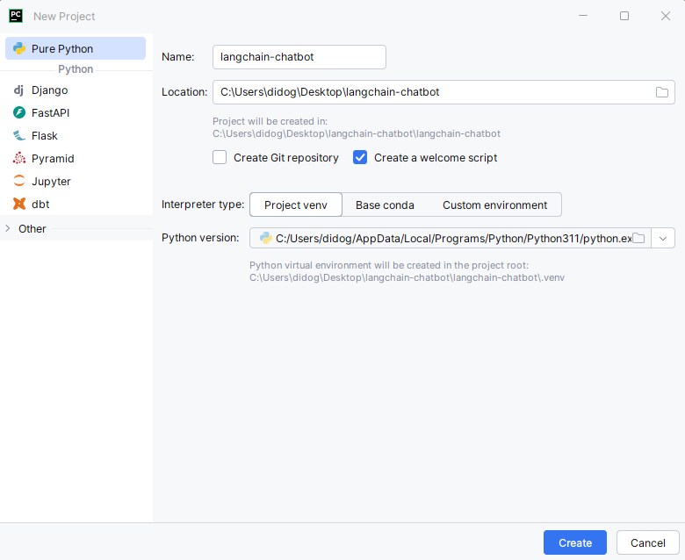Click Python icon in version field
Screen dimensions: 685x560
click(x=265, y=238)
